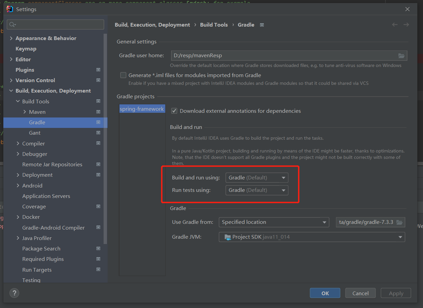The width and height of the screenshot is (423, 308).
Task: Open the Run tests using dropdown
Action: 257,190
